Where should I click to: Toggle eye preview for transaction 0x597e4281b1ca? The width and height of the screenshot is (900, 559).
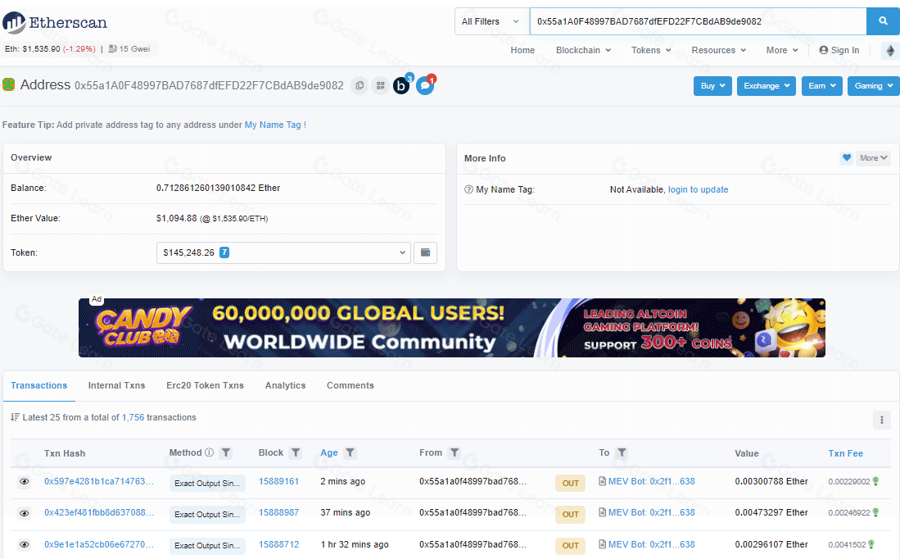pos(24,482)
